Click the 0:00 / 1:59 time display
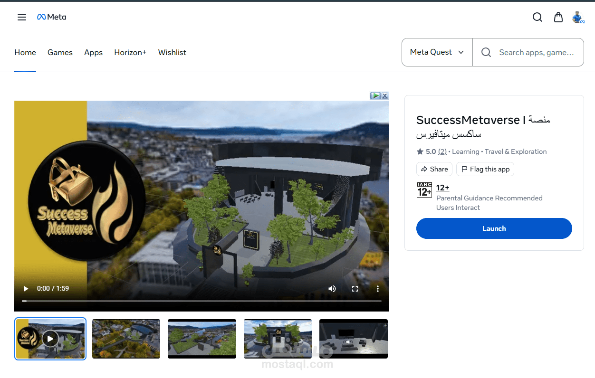The width and height of the screenshot is (595, 378). coord(53,288)
